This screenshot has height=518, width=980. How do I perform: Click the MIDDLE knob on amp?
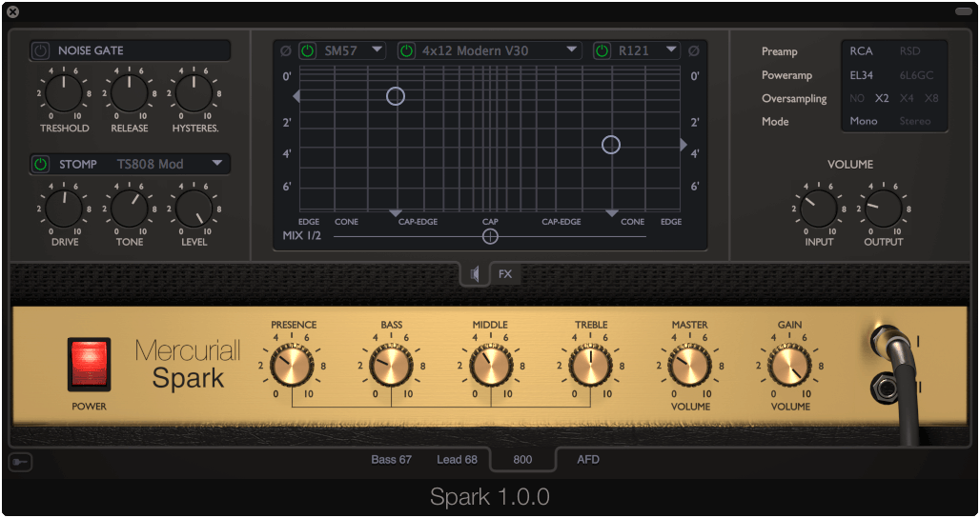click(x=491, y=366)
